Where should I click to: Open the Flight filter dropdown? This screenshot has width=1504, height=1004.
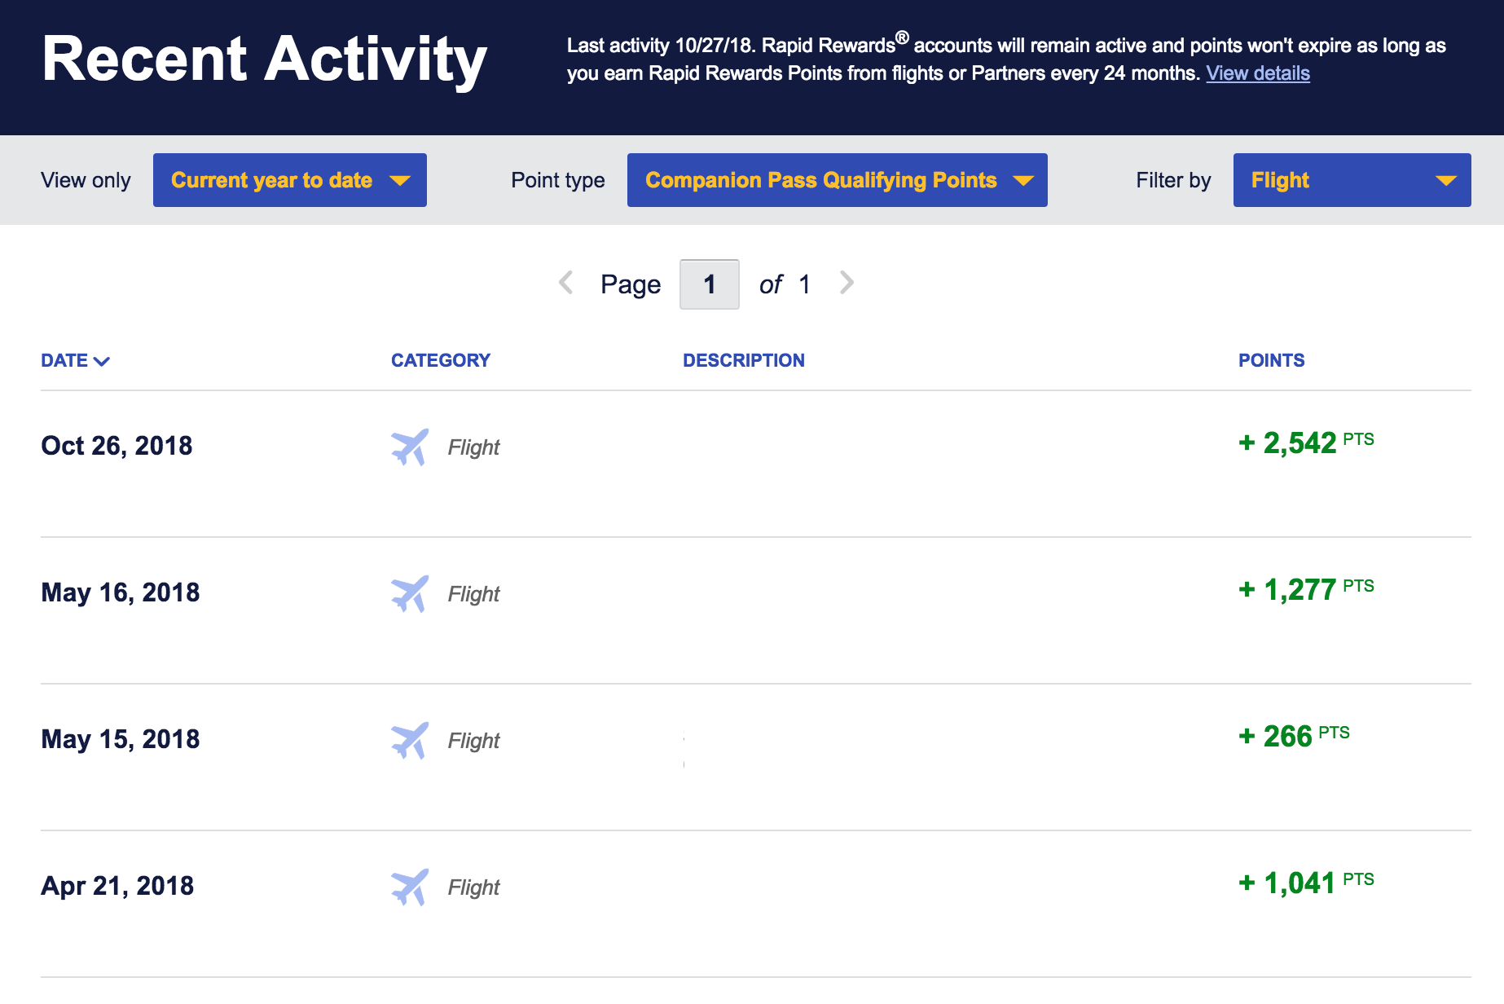pos(1351,180)
